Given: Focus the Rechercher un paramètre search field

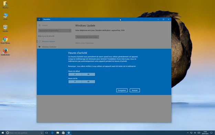Looking at the screenshot, I should coord(55,30).
